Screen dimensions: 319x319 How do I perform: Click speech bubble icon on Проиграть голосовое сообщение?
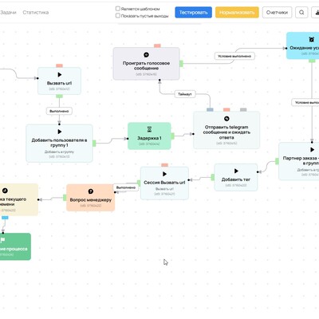(x=146, y=55)
